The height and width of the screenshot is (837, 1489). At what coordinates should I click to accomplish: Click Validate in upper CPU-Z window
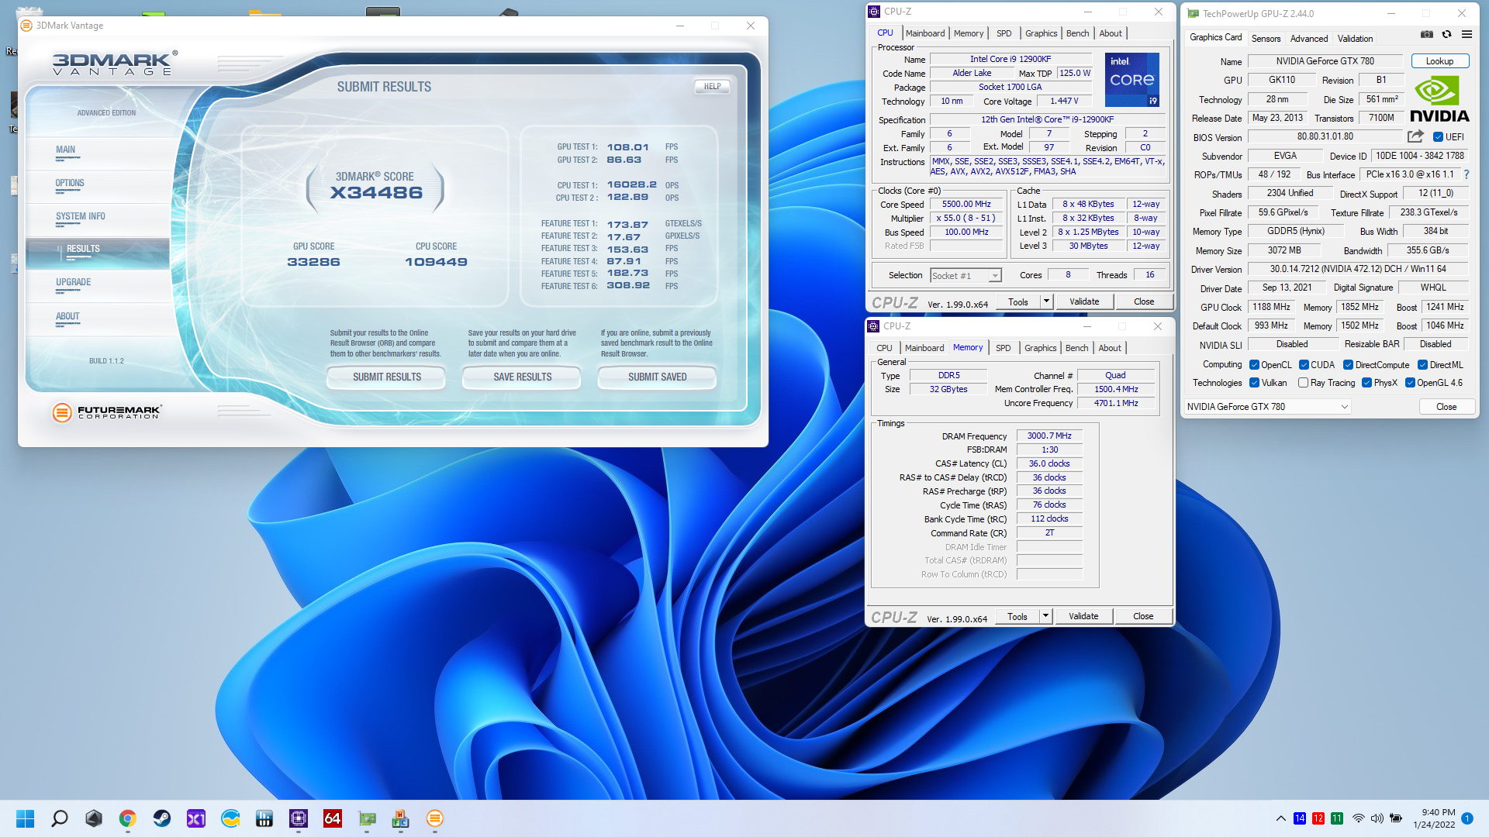point(1084,301)
